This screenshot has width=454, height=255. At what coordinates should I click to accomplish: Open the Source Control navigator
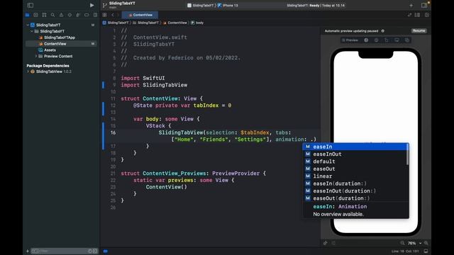35,15
